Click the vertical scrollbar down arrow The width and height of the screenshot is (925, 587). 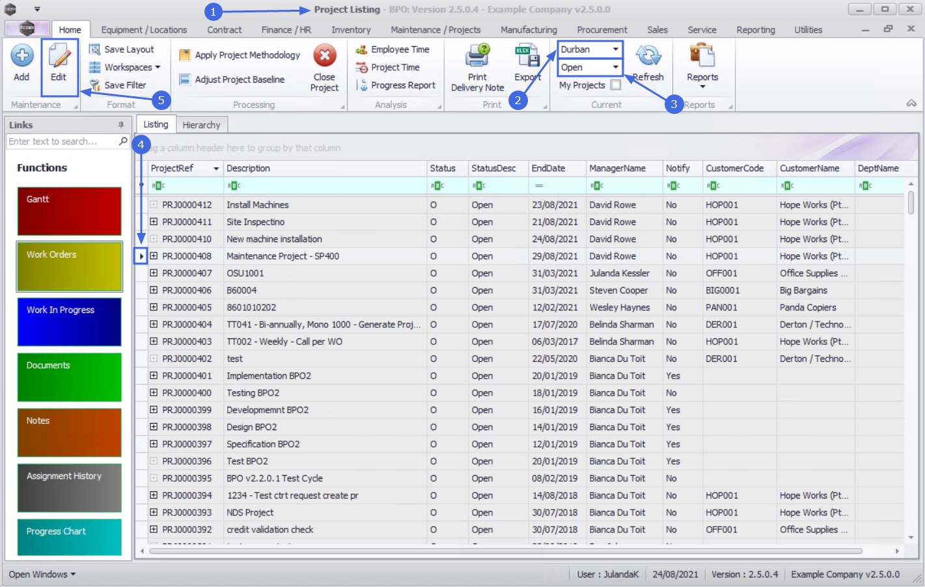tap(911, 538)
